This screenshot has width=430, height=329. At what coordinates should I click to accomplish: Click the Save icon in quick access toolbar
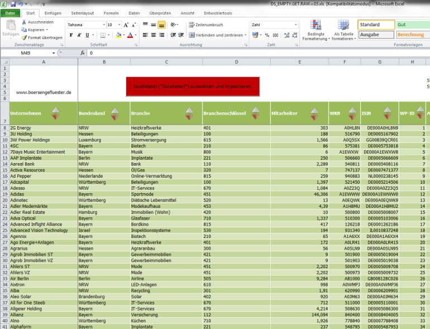tap(13, 4)
